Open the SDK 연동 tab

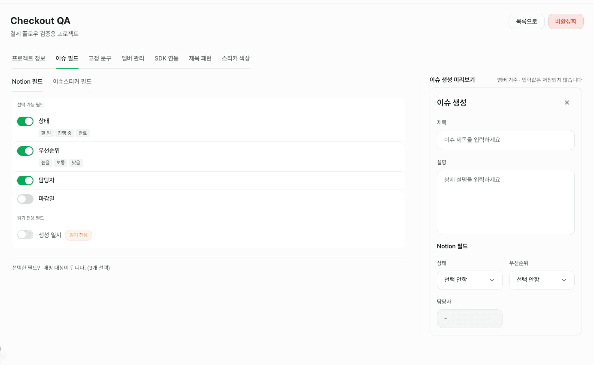coord(167,58)
